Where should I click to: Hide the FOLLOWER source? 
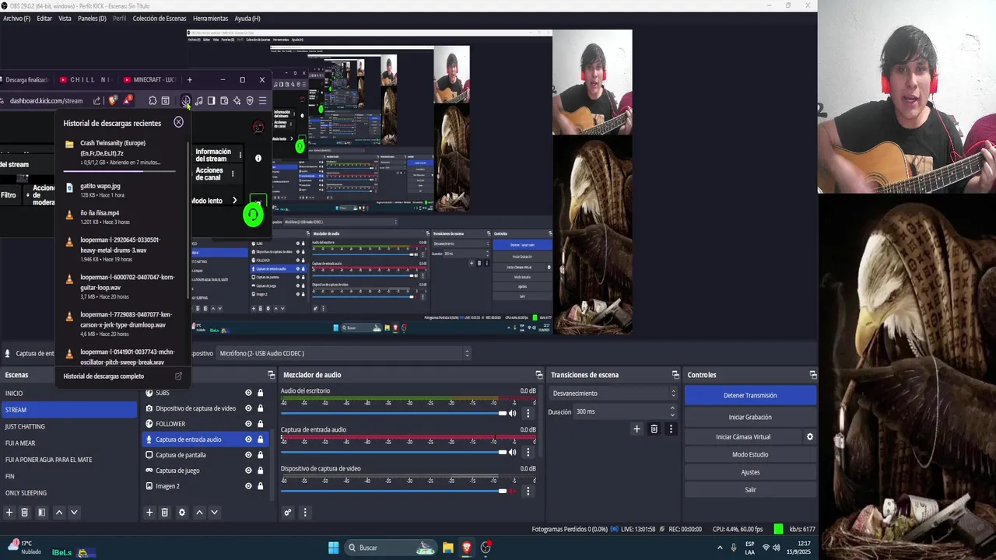[x=248, y=424]
